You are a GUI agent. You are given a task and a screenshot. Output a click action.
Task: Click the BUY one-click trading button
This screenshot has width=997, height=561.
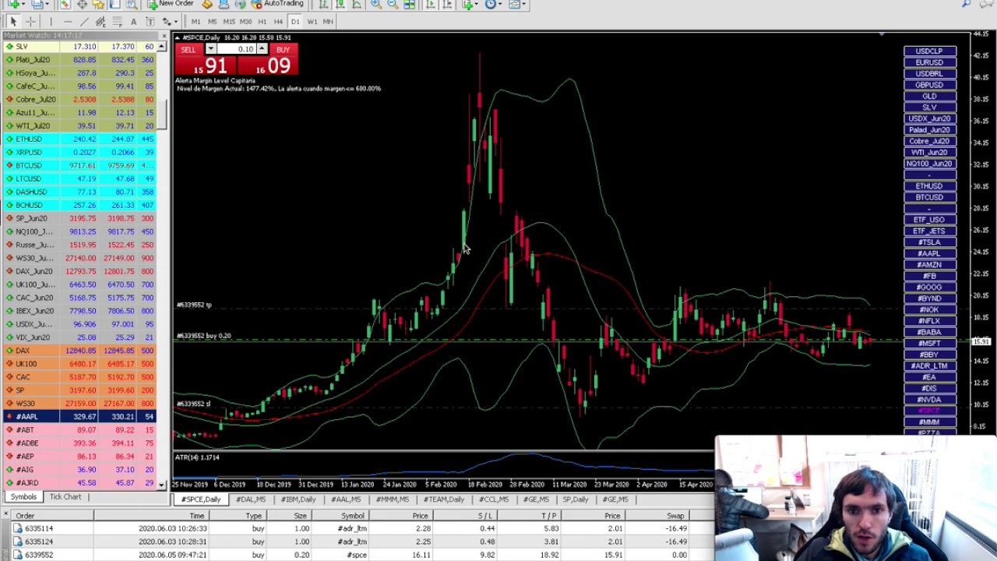tap(283, 50)
